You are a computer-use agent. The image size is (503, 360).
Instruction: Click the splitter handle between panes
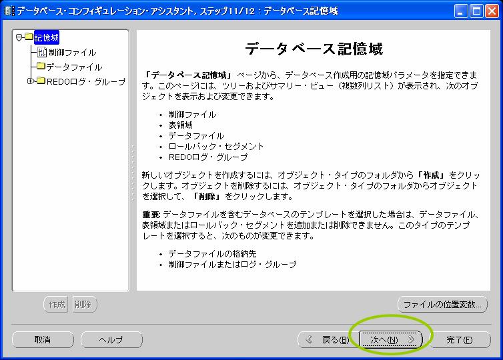tap(133, 173)
